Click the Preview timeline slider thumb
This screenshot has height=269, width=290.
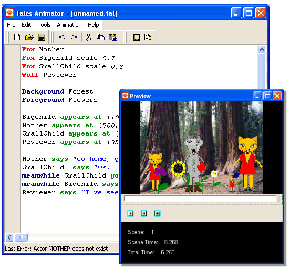[278, 199]
